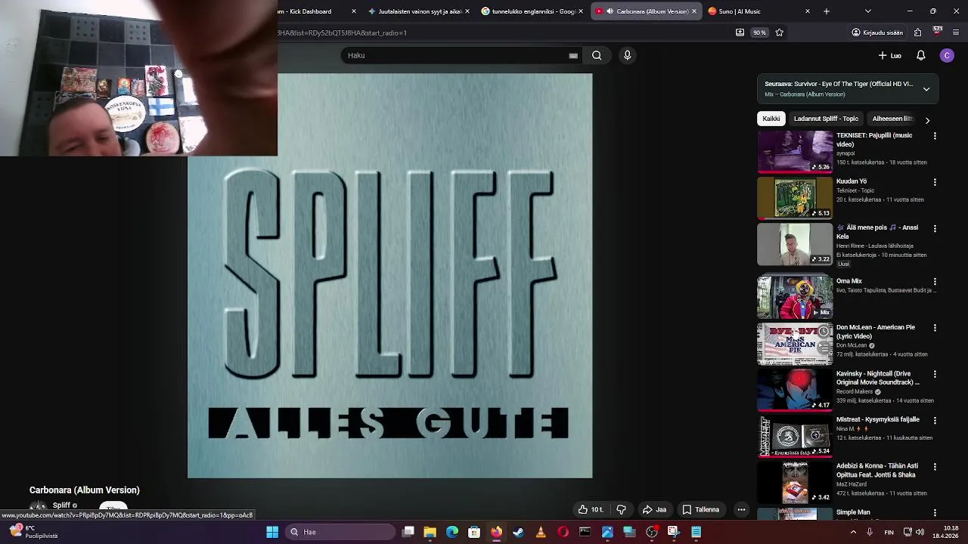Open OBS Studio from the taskbar
The height and width of the screenshot is (544, 968).
[x=651, y=532]
